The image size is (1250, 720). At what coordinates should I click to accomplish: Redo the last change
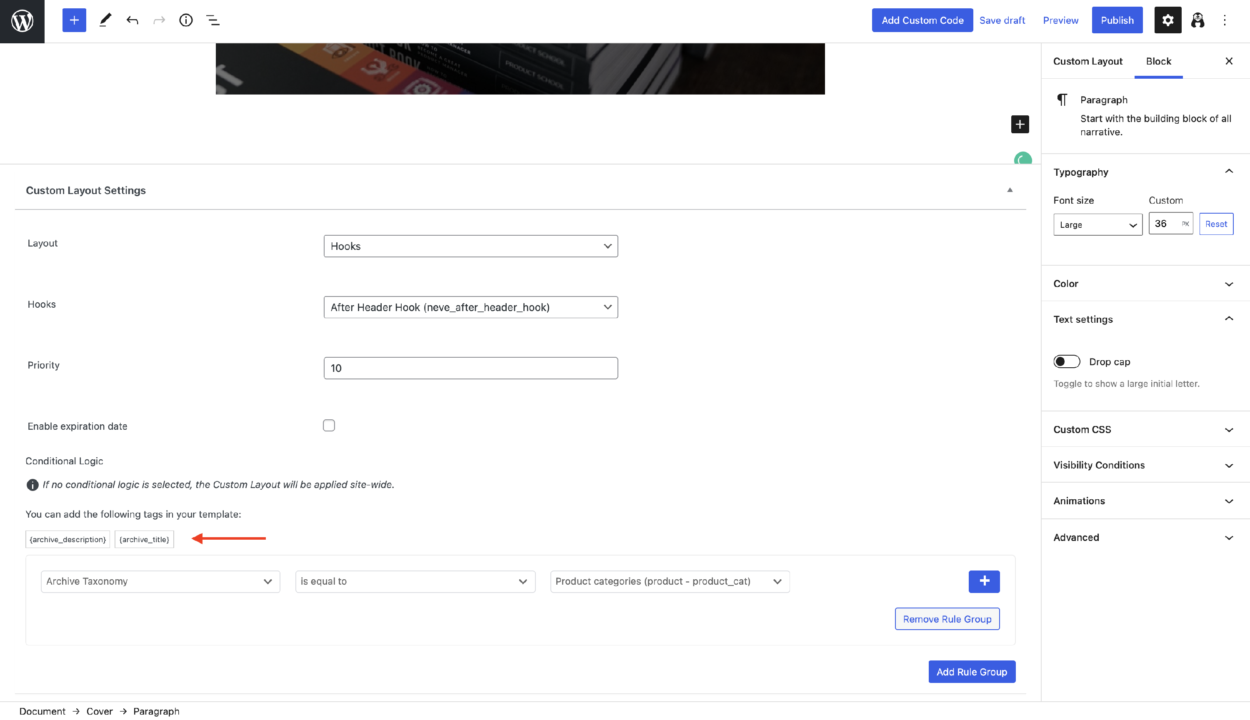(x=159, y=20)
